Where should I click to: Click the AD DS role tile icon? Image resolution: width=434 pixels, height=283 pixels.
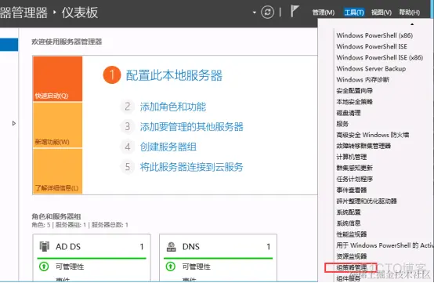pos(45,246)
